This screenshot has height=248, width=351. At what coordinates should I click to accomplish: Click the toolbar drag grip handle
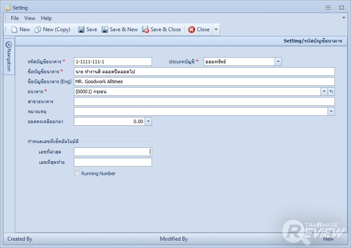(x=6, y=29)
